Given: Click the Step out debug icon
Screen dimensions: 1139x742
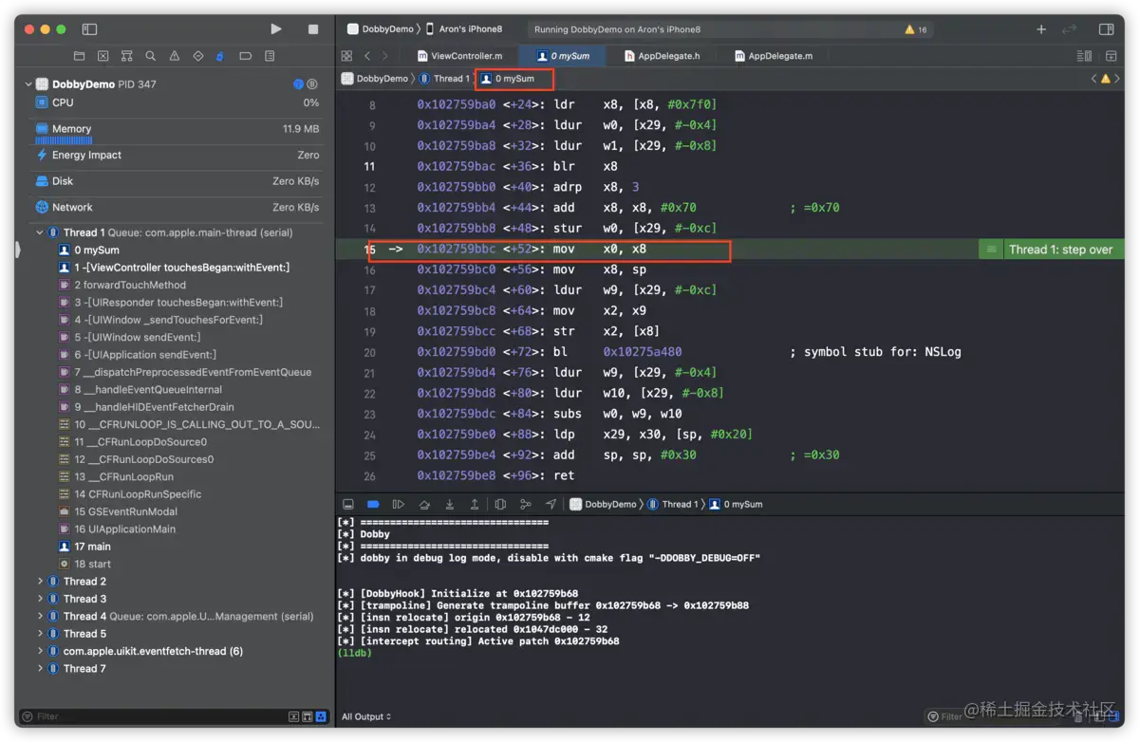Looking at the screenshot, I should coord(475,504).
